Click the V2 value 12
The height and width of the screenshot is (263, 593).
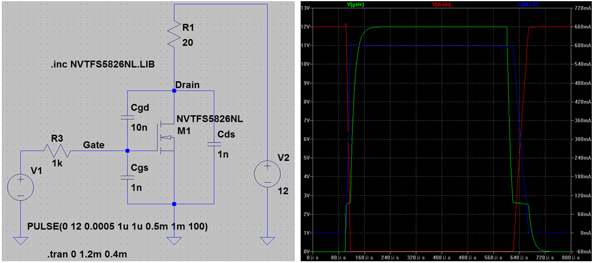click(x=283, y=192)
